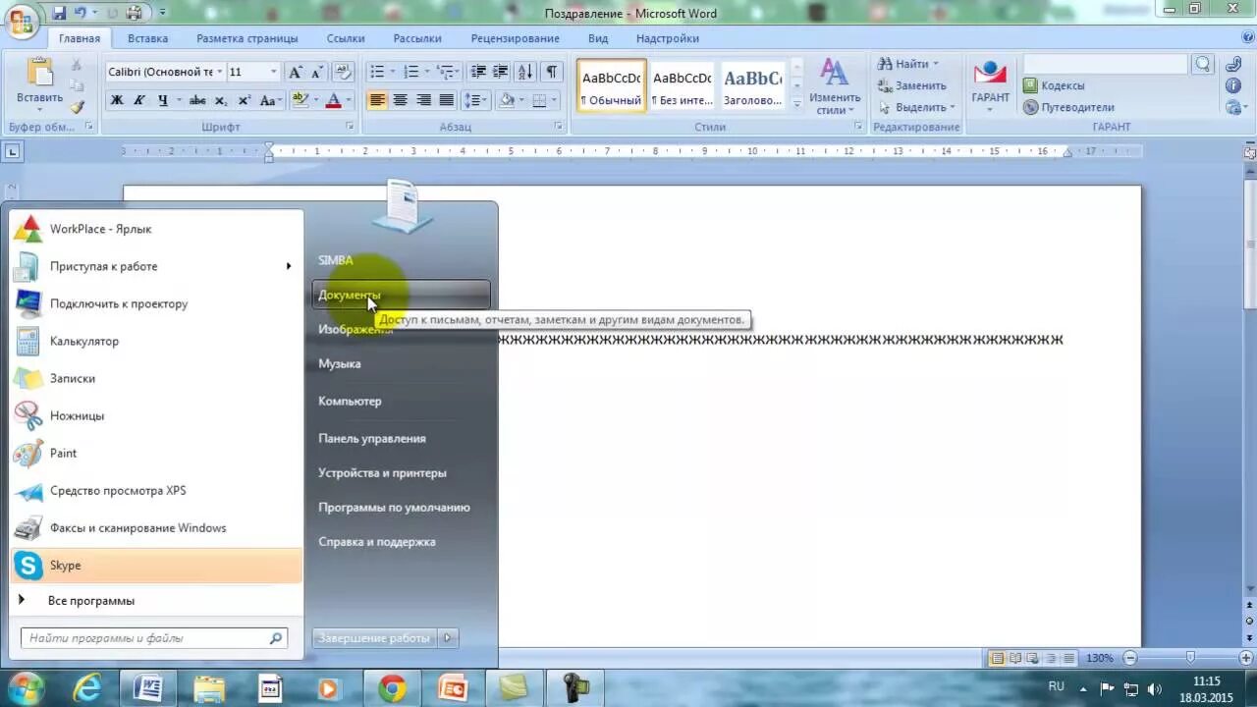Open the Надстройки ribbon tab
The height and width of the screenshot is (707, 1257).
pos(668,38)
